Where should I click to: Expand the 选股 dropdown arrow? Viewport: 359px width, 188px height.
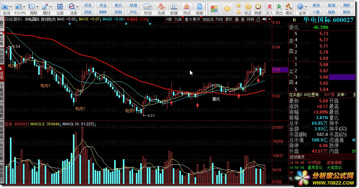[x=78, y=7]
